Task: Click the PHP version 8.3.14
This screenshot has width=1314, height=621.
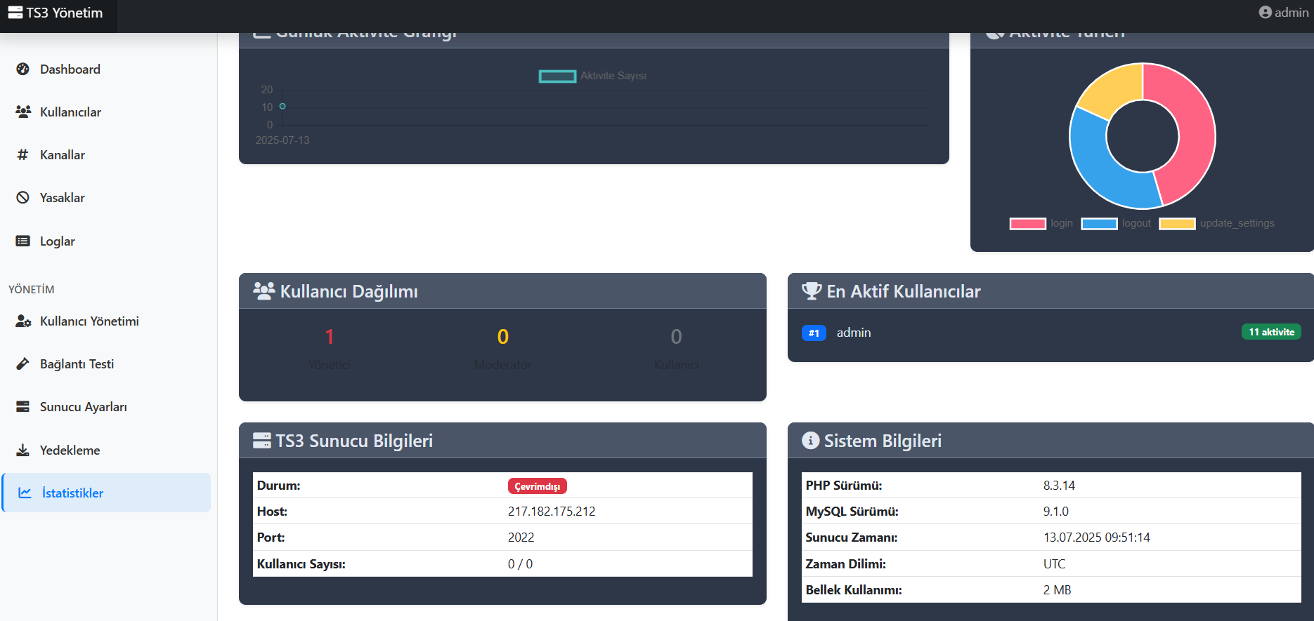Action: coord(1059,486)
